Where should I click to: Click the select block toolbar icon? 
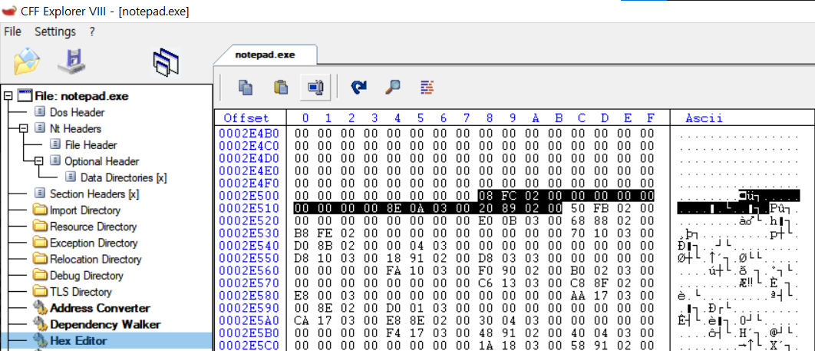tap(315, 87)
